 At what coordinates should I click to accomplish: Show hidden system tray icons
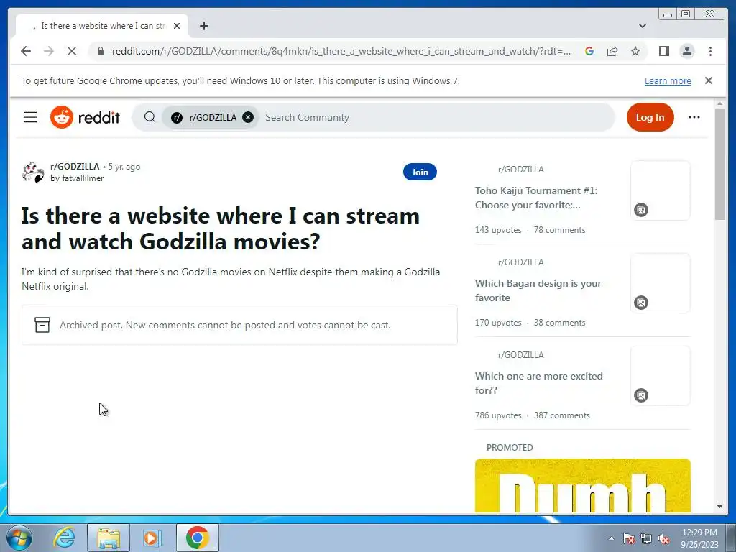coord(611,538)
